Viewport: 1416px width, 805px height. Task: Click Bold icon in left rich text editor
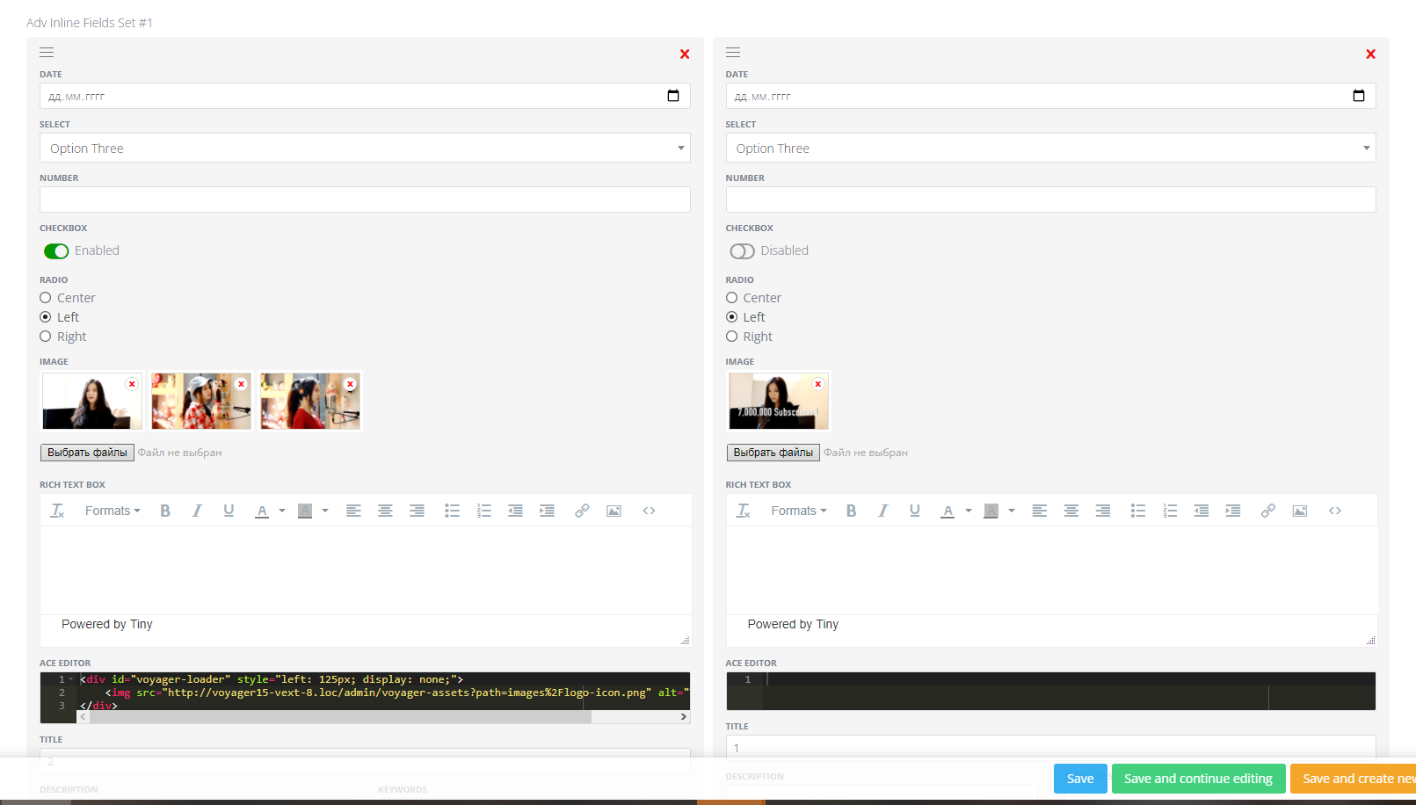pos(165,511)
